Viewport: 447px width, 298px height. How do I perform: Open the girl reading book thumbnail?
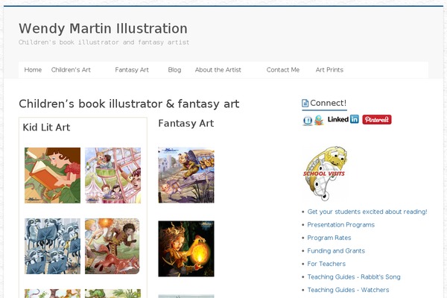click(52, 175)
